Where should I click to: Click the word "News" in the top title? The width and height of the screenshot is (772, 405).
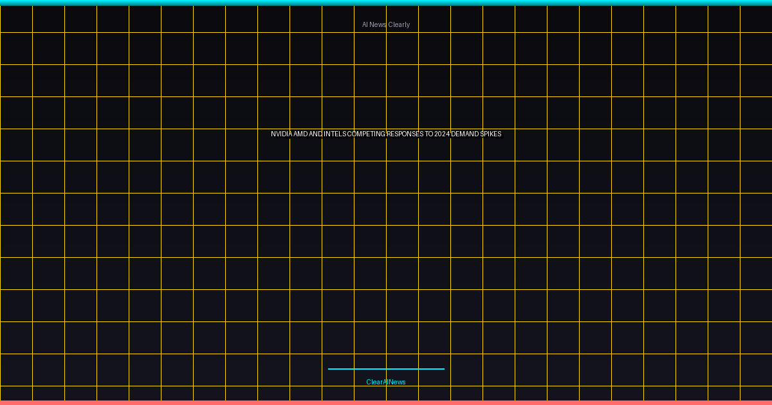pyautogui.click(x=378, y=24)
